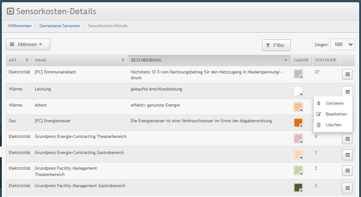Choose Sortieren from the row menu
This screenshot has height=197, width=361.
pyautogui.click(x=333, y=103)
